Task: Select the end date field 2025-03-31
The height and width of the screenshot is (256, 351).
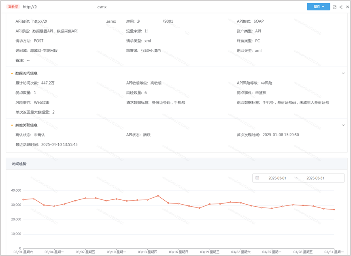Action: (315, 178)
